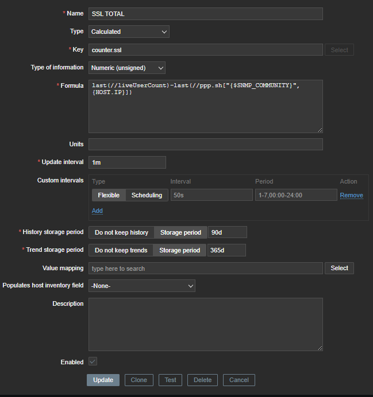Viewport: 373px width, 397px height.
Task: Click the Clone button
Action: 139,380
